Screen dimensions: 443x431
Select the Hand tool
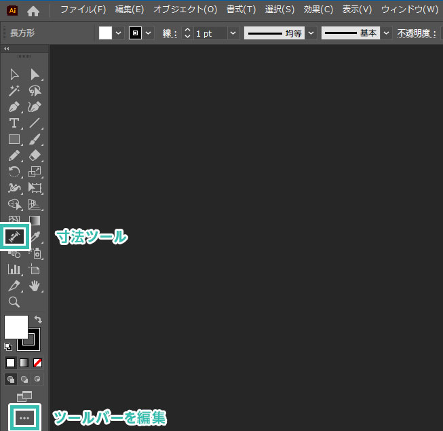pos(35,286)
